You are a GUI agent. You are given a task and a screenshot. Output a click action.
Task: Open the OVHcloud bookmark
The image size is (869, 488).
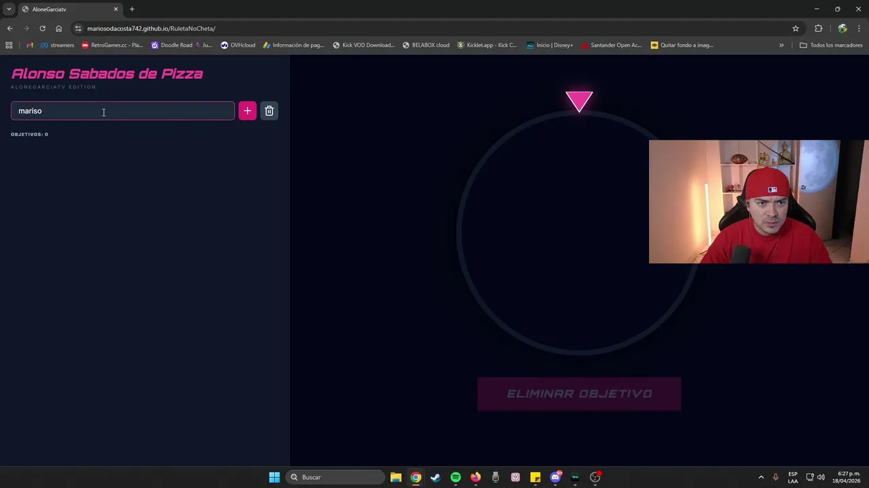pyautogui.click(x=238, y=45)
